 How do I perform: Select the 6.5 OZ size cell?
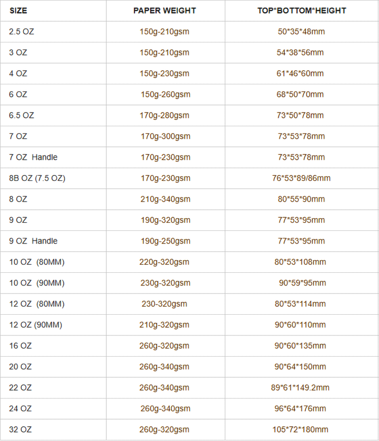22,115
